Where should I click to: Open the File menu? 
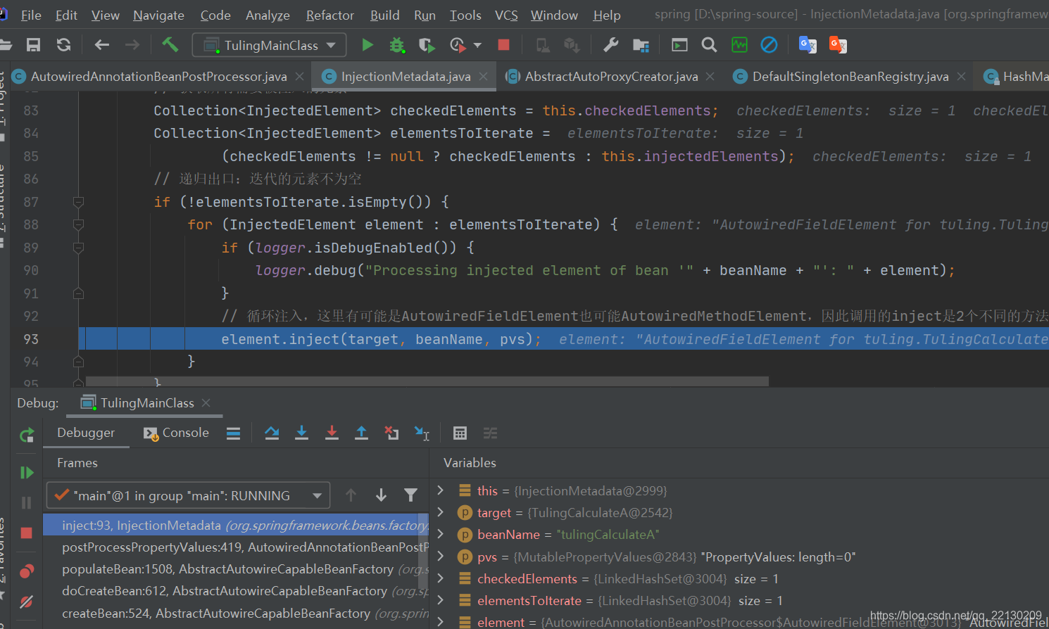tap(31, 15)
